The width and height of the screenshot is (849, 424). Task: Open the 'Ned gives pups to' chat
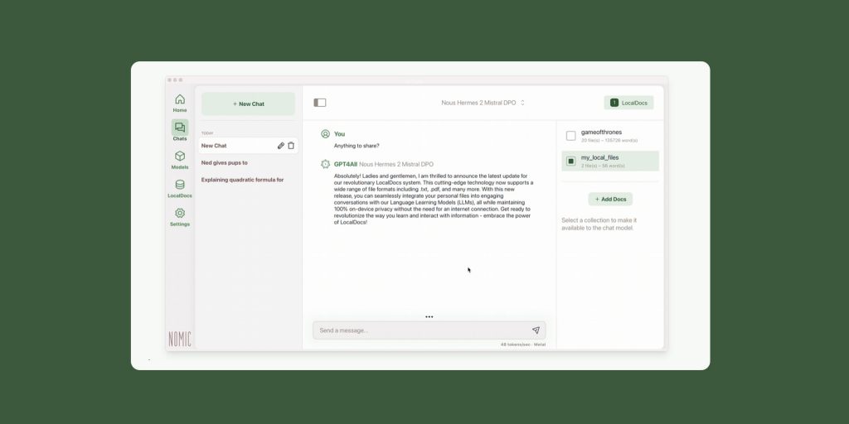pyautogui.click(x=224, y=163)
